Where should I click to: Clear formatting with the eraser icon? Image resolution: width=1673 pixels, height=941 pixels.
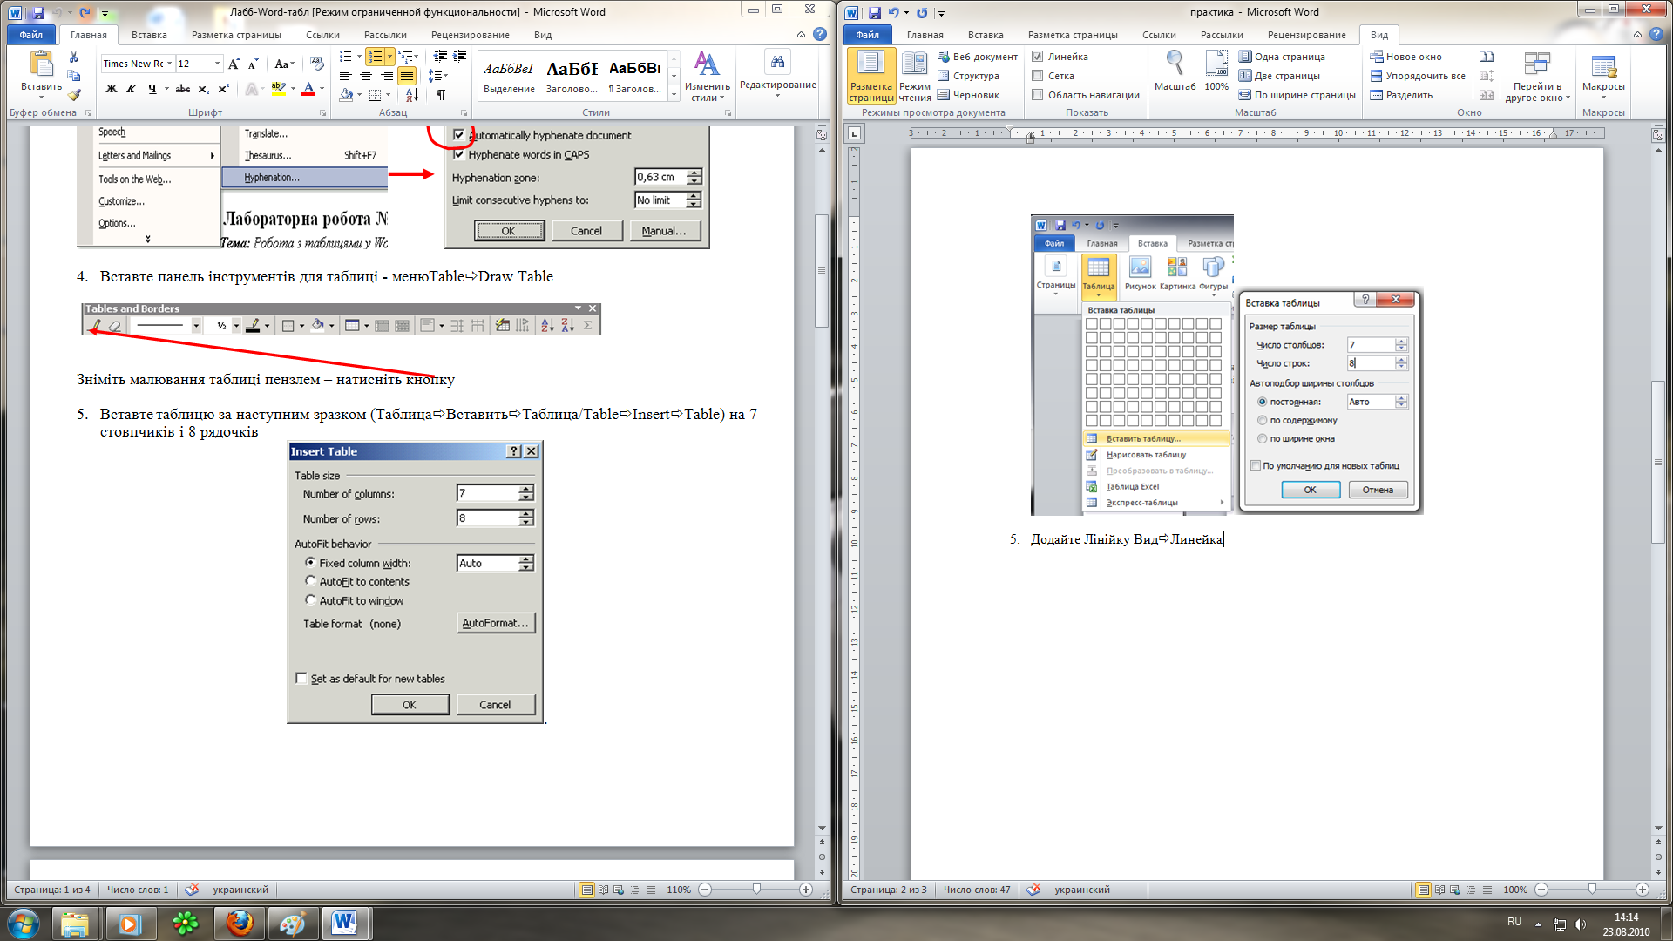pos(317,64)
